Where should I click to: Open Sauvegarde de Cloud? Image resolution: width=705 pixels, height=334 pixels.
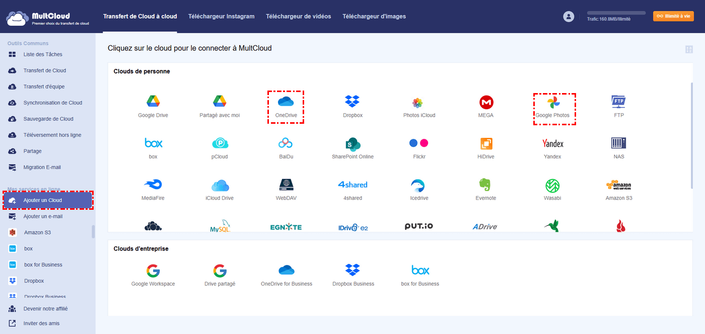click(47, 119)
